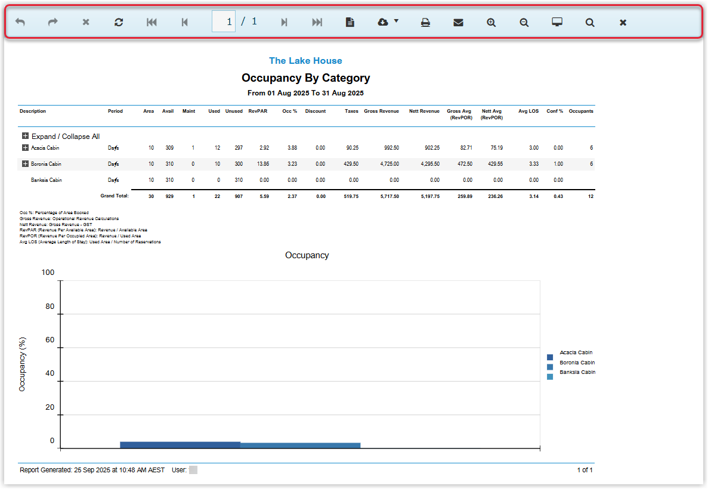The height and width of the screenshot is (489, 708).
Task: Go to the next page
Action: [284, 22]
